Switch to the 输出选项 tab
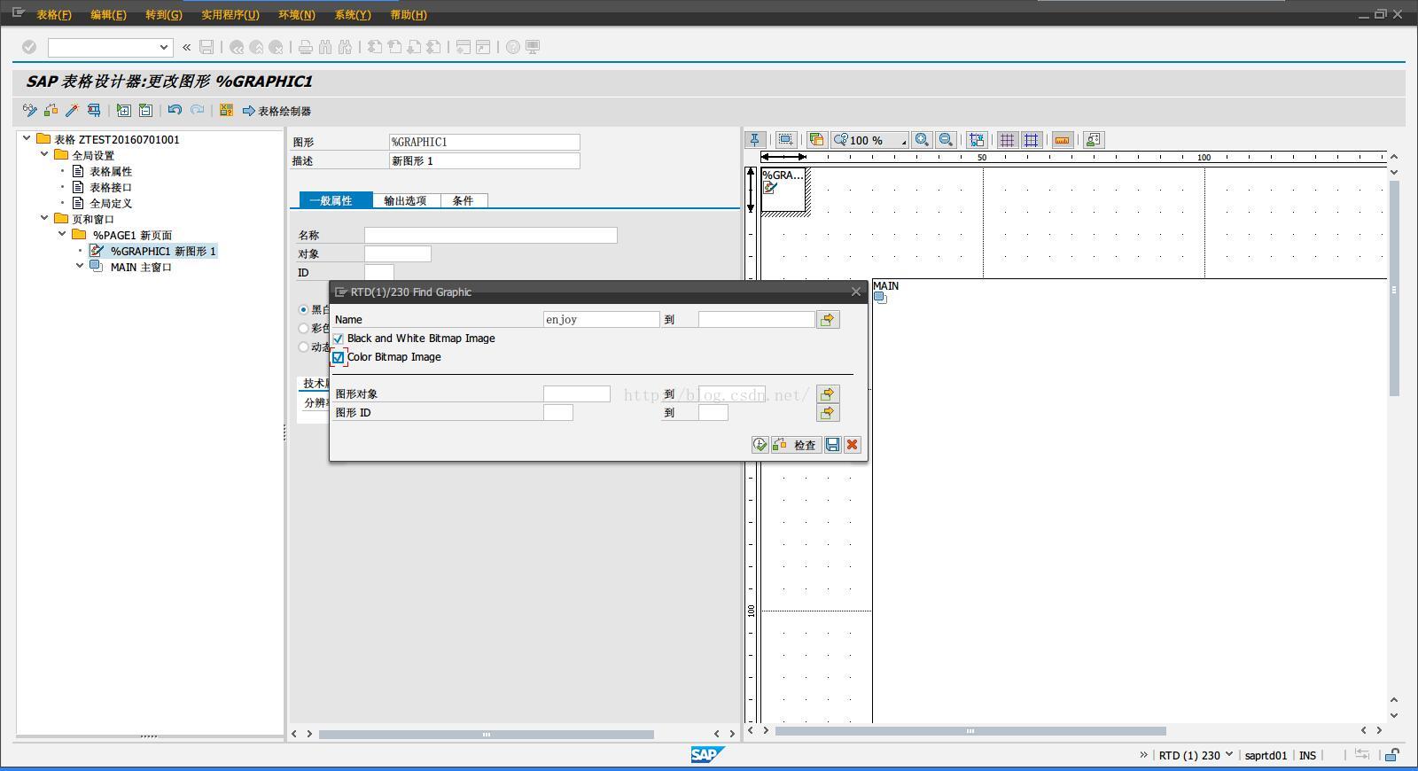Screen dimensions: 1418x771 pos(406,200)
